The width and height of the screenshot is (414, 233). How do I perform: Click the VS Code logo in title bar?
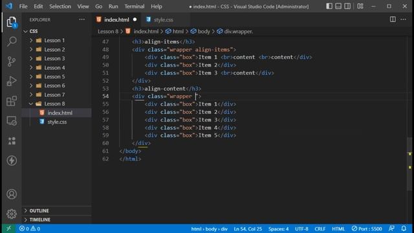(9, 6)
